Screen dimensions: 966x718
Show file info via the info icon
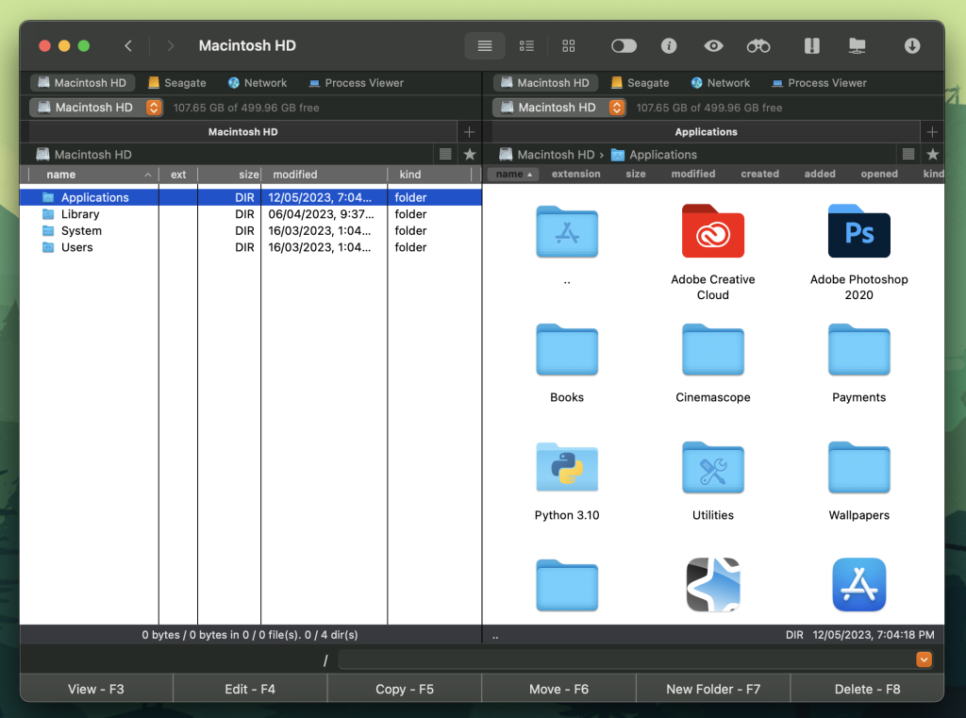pos(669,45)
